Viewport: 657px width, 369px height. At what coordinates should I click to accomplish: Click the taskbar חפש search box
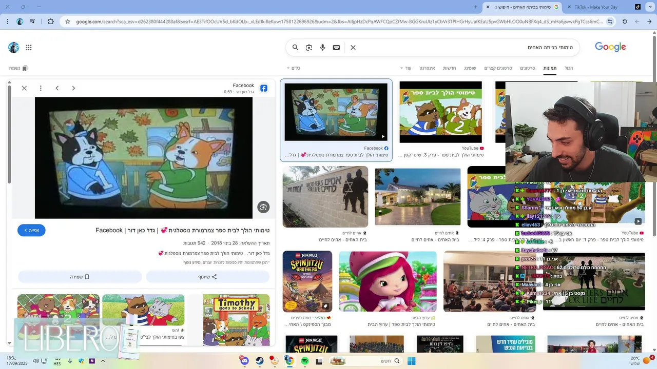pyautogui.click(x=365, y=361)
